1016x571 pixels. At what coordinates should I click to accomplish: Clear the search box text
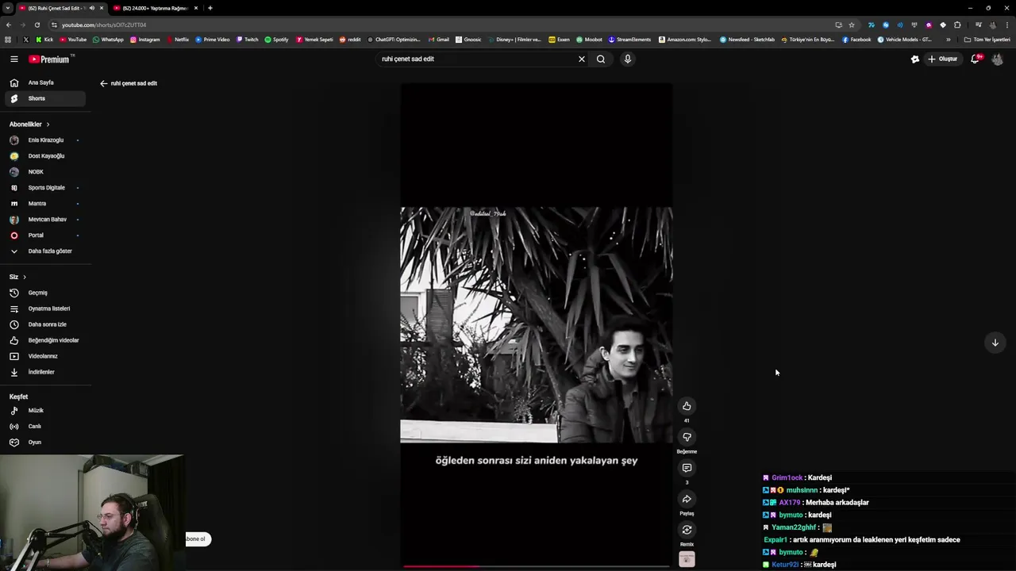pos(582,59)
